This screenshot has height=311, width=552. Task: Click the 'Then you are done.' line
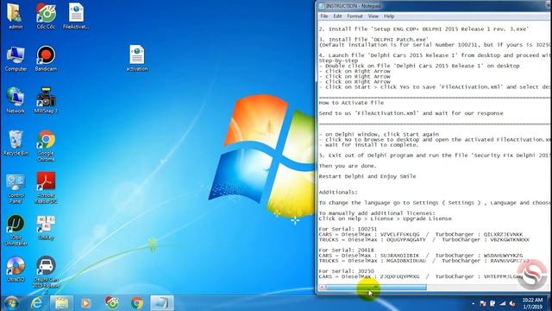click(348, 166)
